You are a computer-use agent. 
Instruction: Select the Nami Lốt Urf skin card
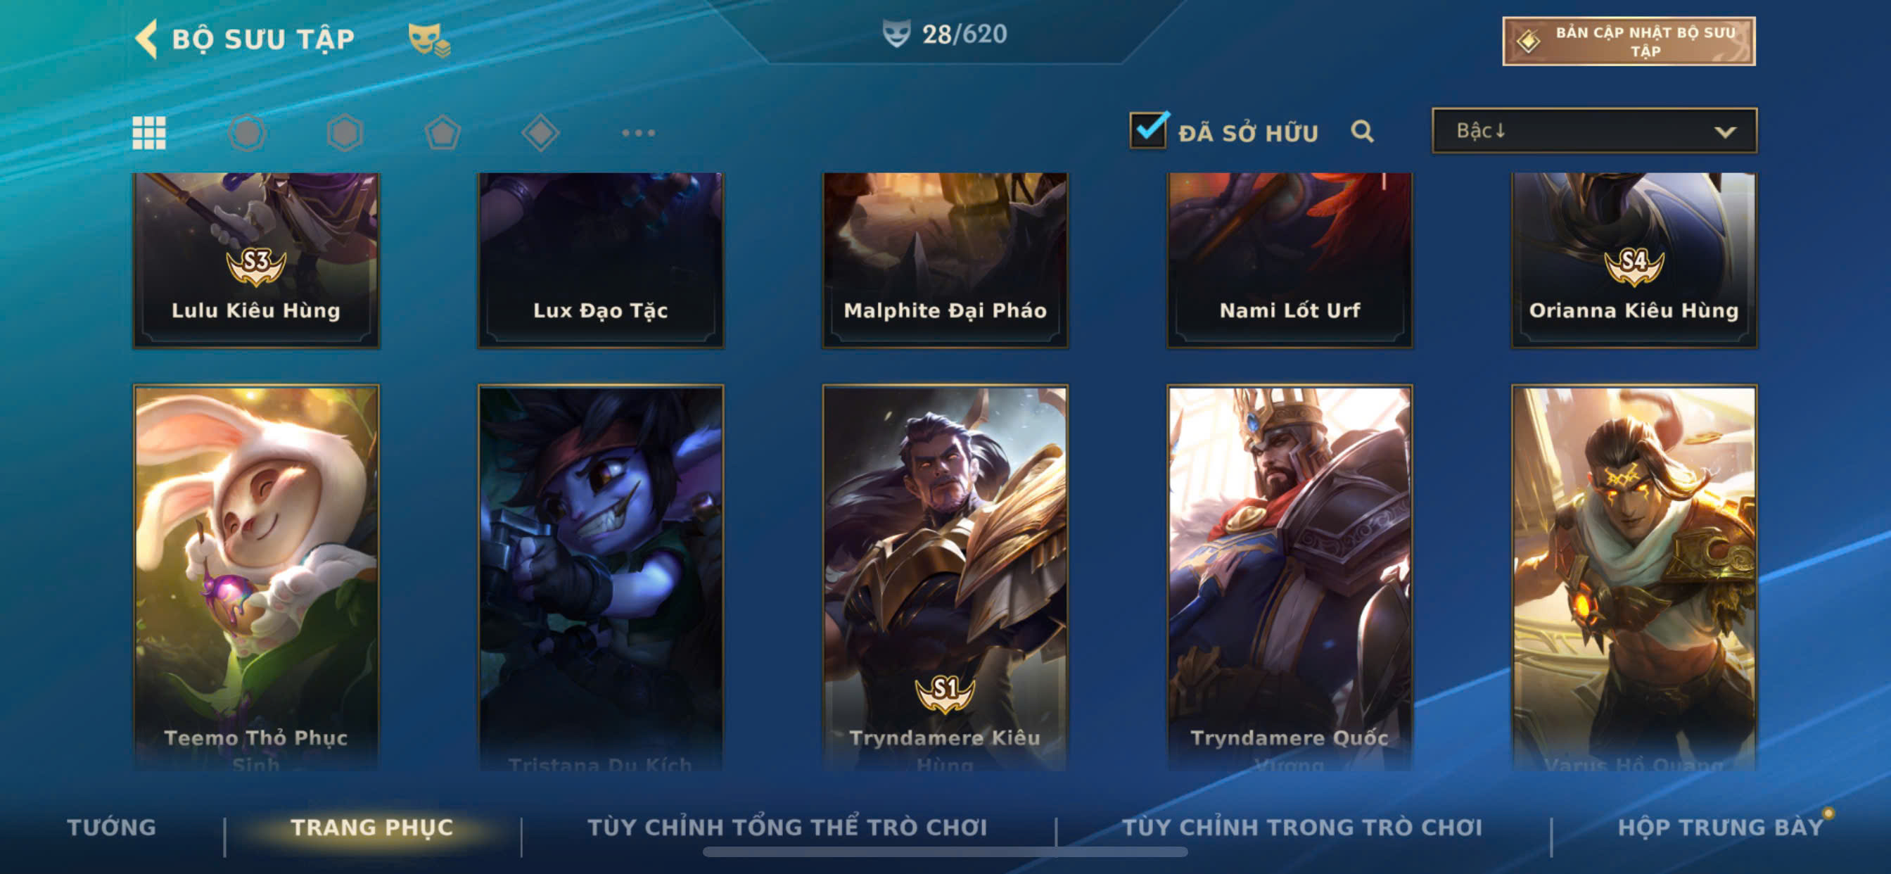click(1290, 260)
